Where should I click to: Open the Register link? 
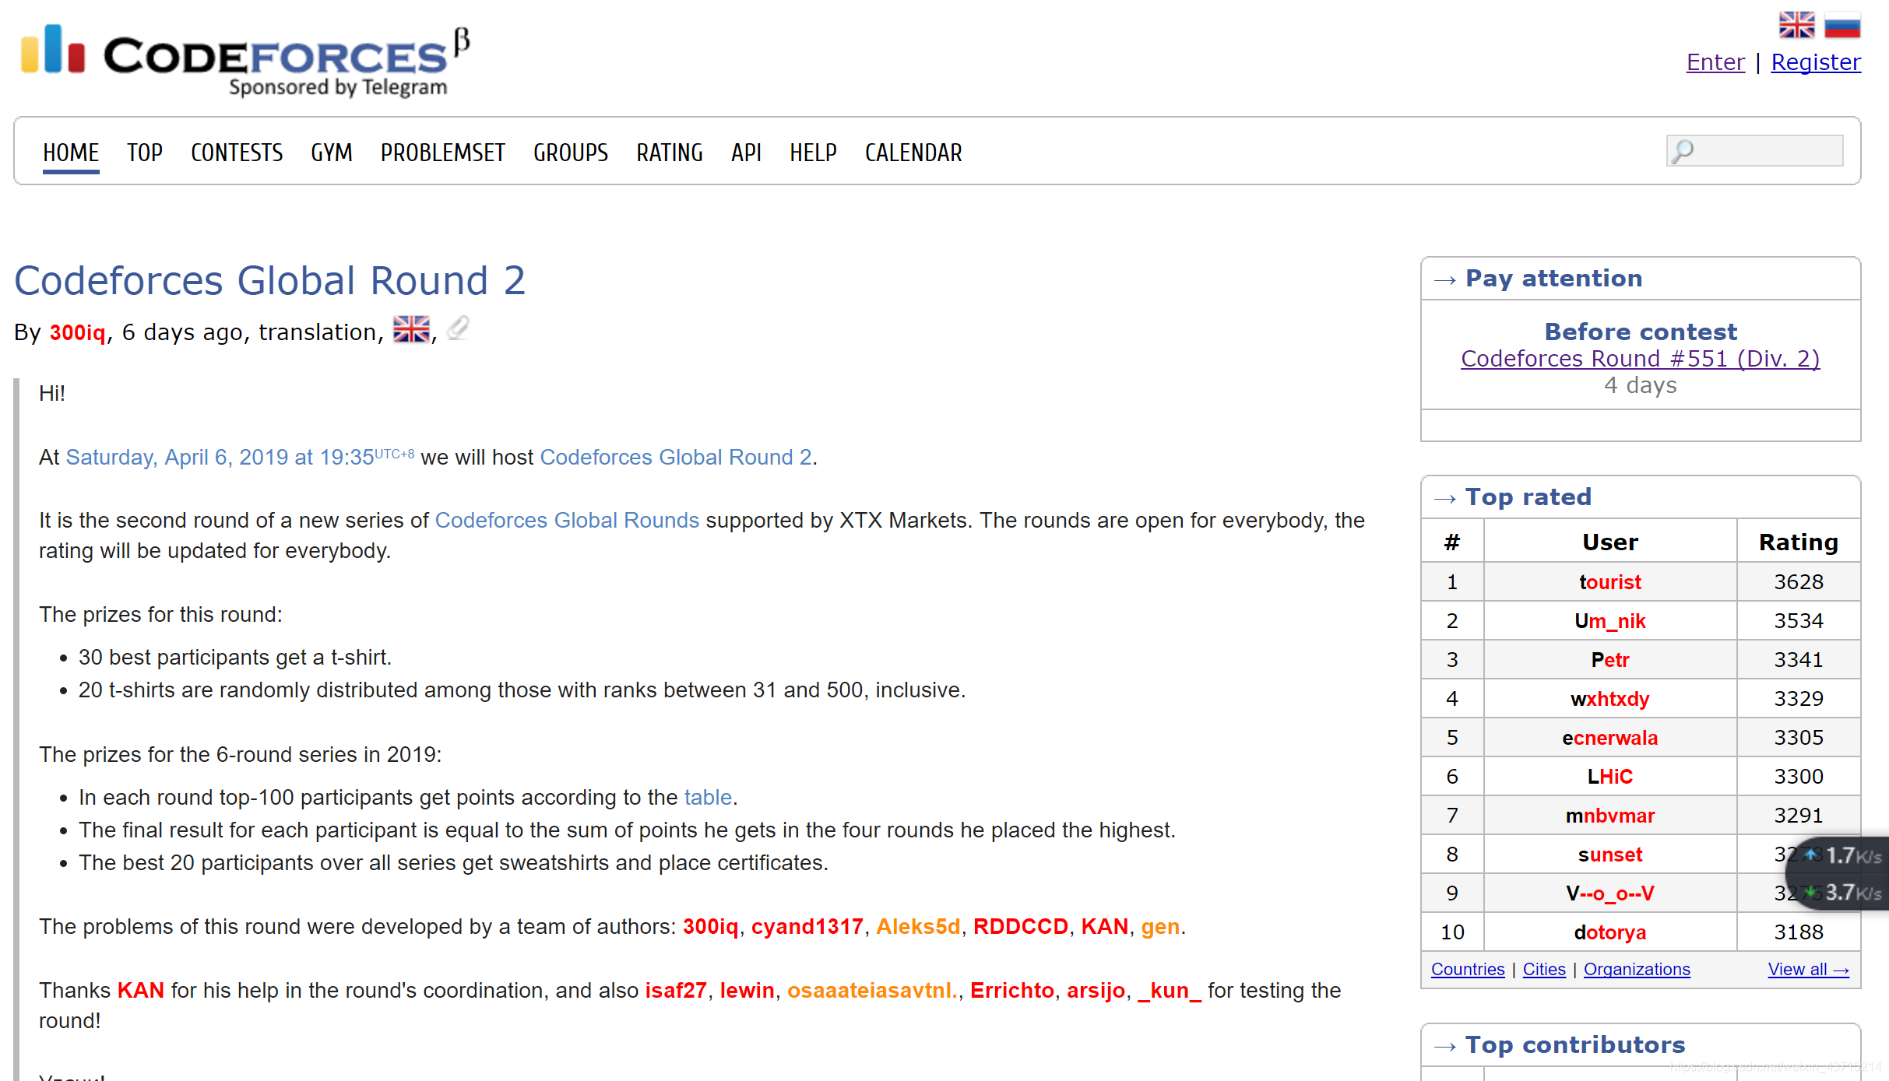pos(1816,62)
